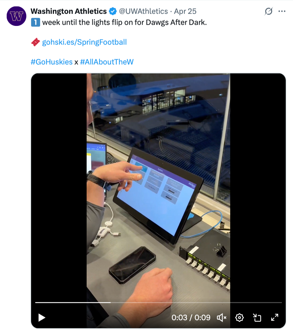
Task: Open the #GoHuskies hashtag
Action: click(51, 62)
